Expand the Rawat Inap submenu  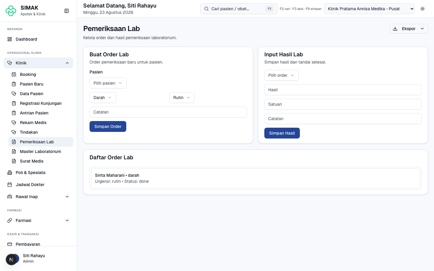tap(67, 197)
